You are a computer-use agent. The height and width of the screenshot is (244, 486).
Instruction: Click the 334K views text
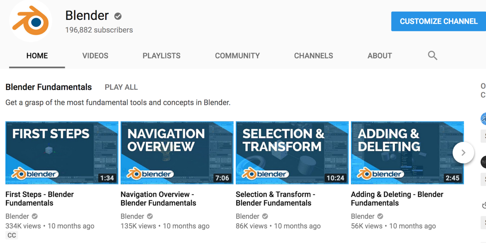coord(23,226)
